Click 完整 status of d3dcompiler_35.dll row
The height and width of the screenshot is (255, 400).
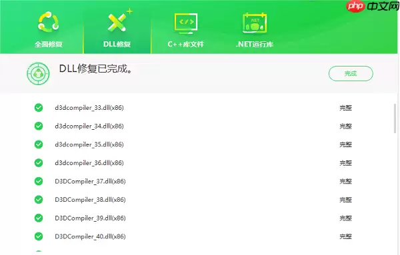[x=345, y=144]
